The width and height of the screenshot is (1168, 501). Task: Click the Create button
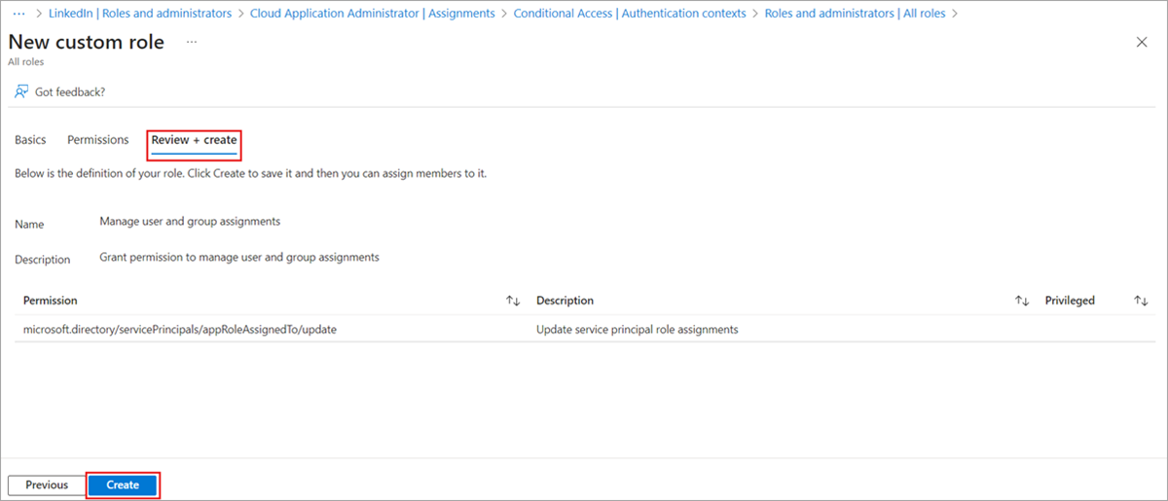(123, 485)
